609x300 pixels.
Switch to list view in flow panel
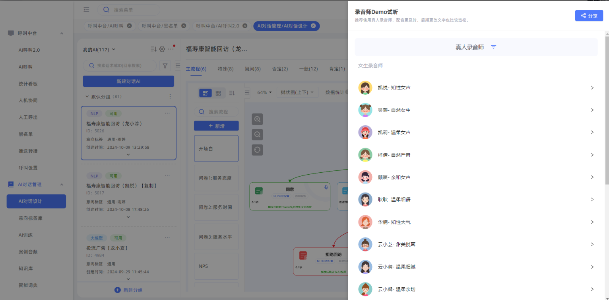click(206, 93)
